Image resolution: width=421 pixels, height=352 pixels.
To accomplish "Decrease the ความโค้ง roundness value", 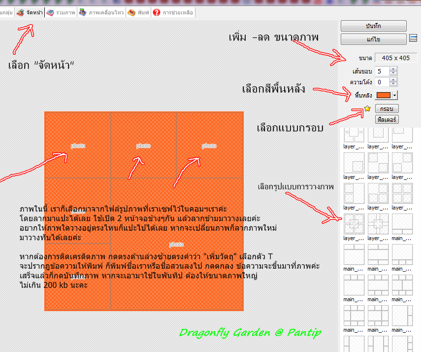I will (393, 84).
